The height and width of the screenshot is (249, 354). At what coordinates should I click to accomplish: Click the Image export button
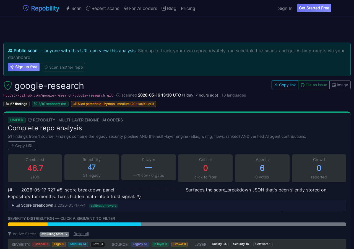pyautogui.click(x=340, y=85)
